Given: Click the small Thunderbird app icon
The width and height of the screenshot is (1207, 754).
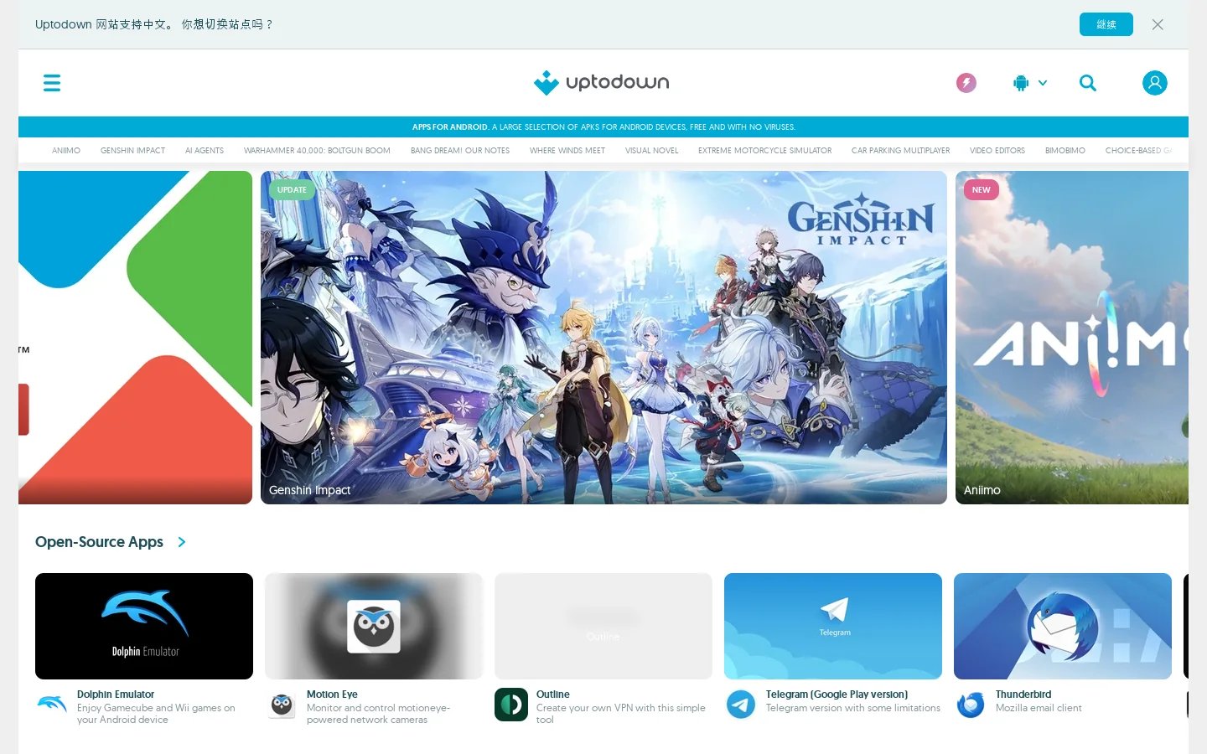Looking at the screenshot, I should [x=971, y=705].
